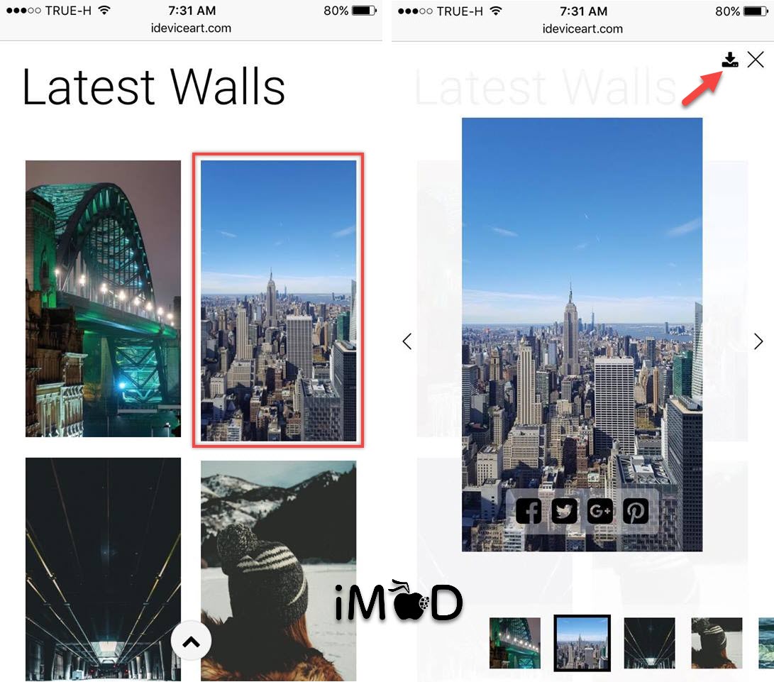
Task: Tap the download wallpaper icon
Action: 730,60
